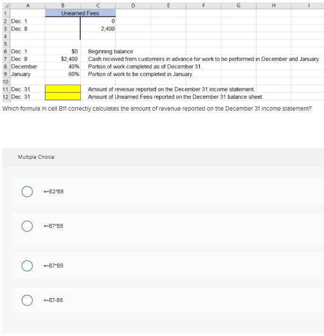Click the select-all corner of the spreadsheet

(x=6, y=5)
